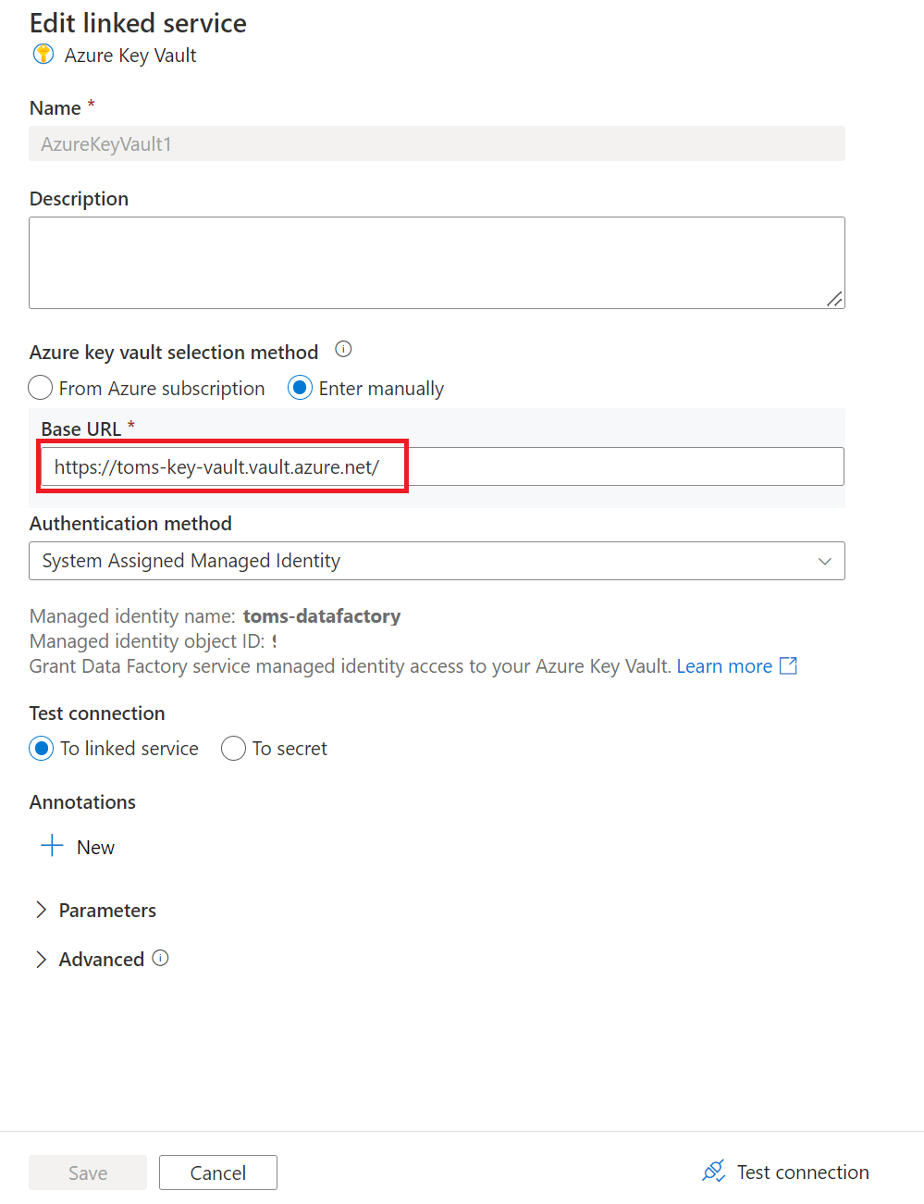The height and width of the screenshot is (1204, 924).
Task: Click the Azure Key Vault service icon
Action: click(43, 55)
